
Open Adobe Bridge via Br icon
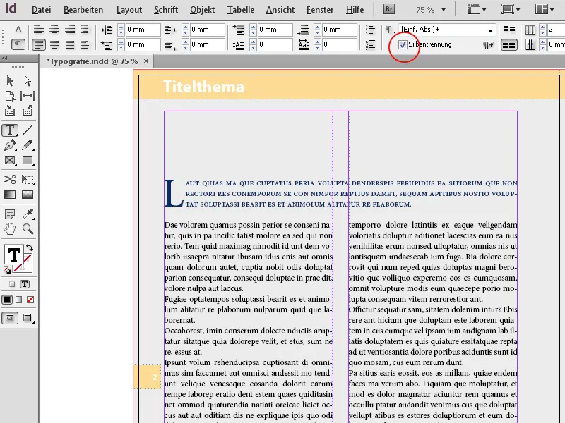[389, 9]
